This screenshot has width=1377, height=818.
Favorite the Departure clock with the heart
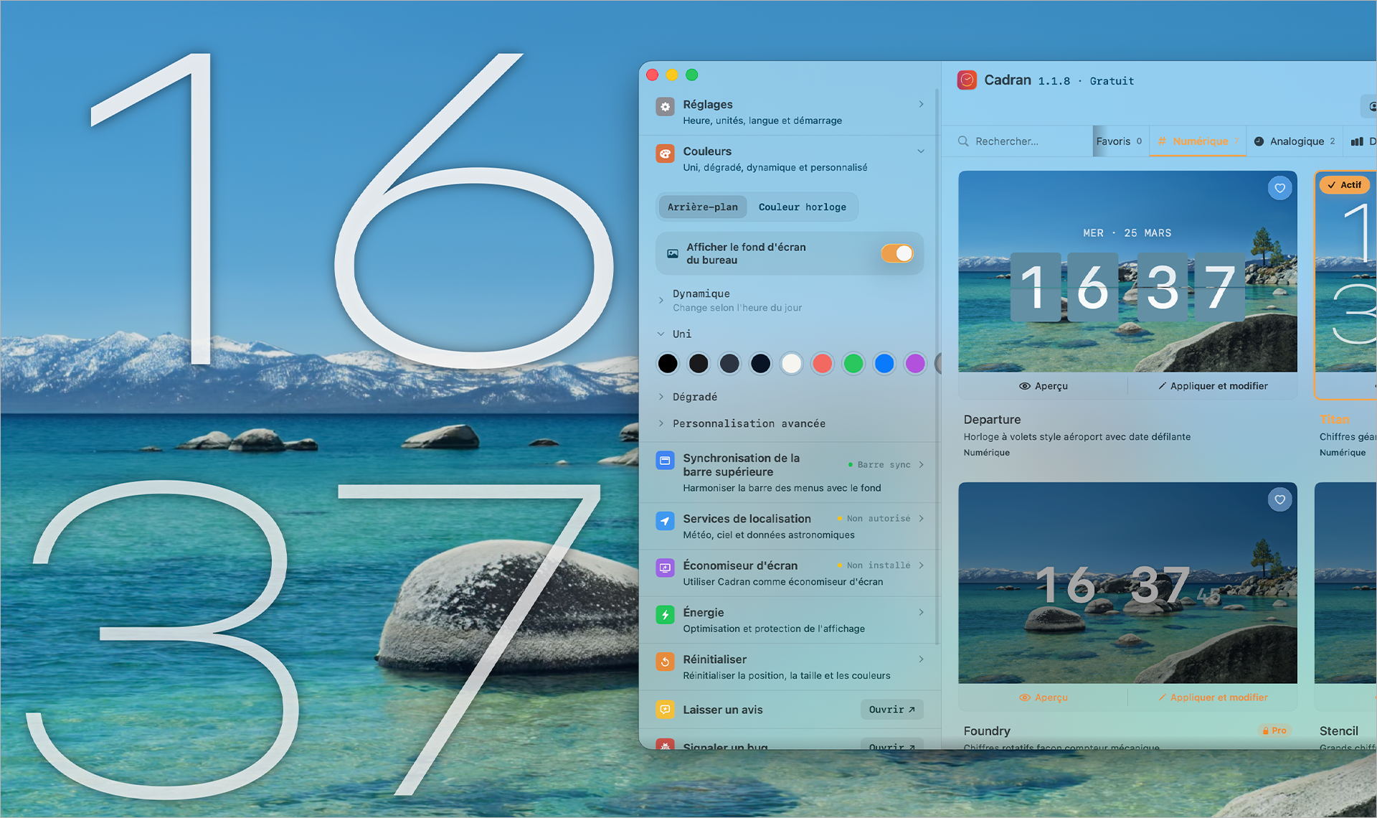pos(1279,187)
